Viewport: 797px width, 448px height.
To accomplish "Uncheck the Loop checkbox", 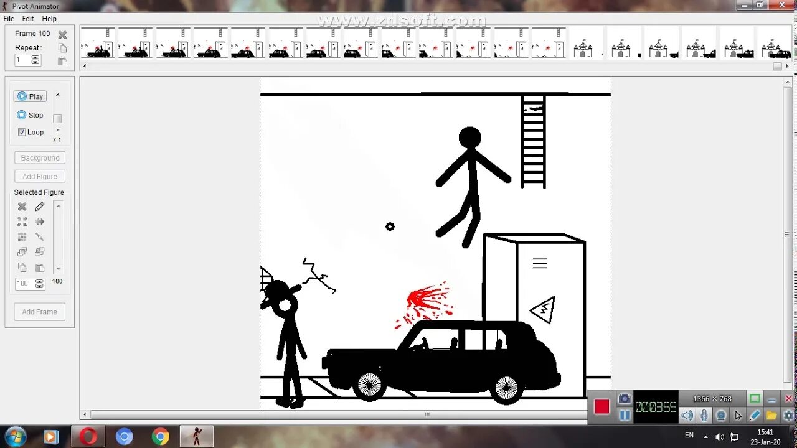I will point(22,132).
